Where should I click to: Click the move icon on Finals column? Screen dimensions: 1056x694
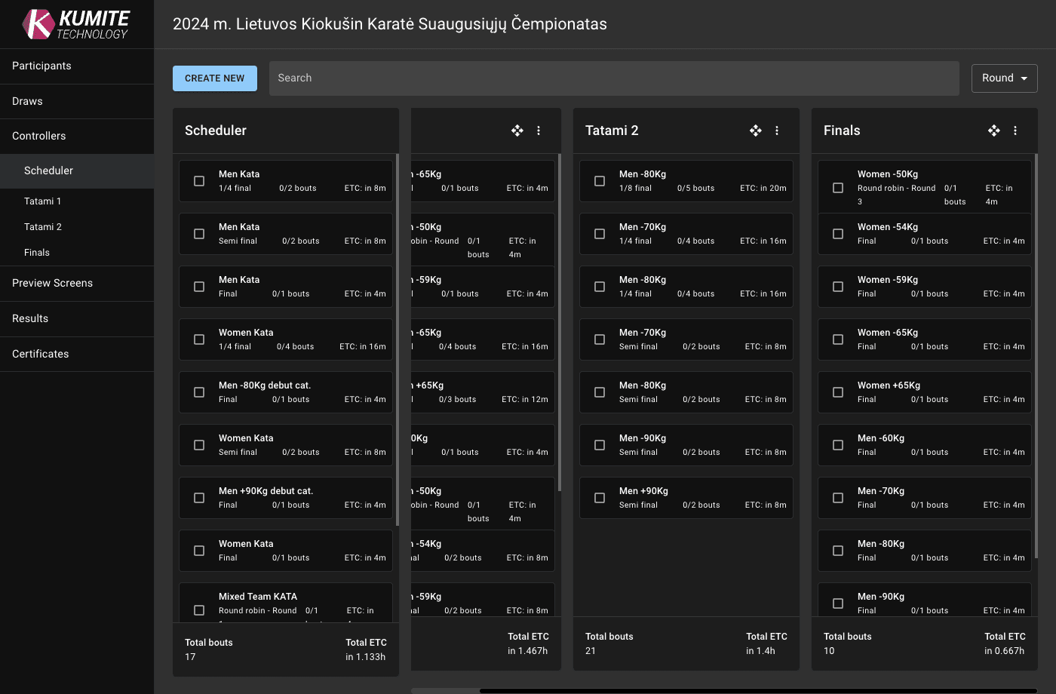(993, 131)
